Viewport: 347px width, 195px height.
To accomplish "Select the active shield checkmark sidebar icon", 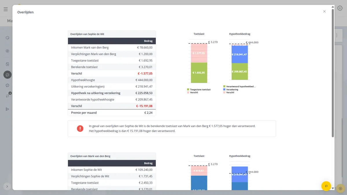I will [8, 75].
